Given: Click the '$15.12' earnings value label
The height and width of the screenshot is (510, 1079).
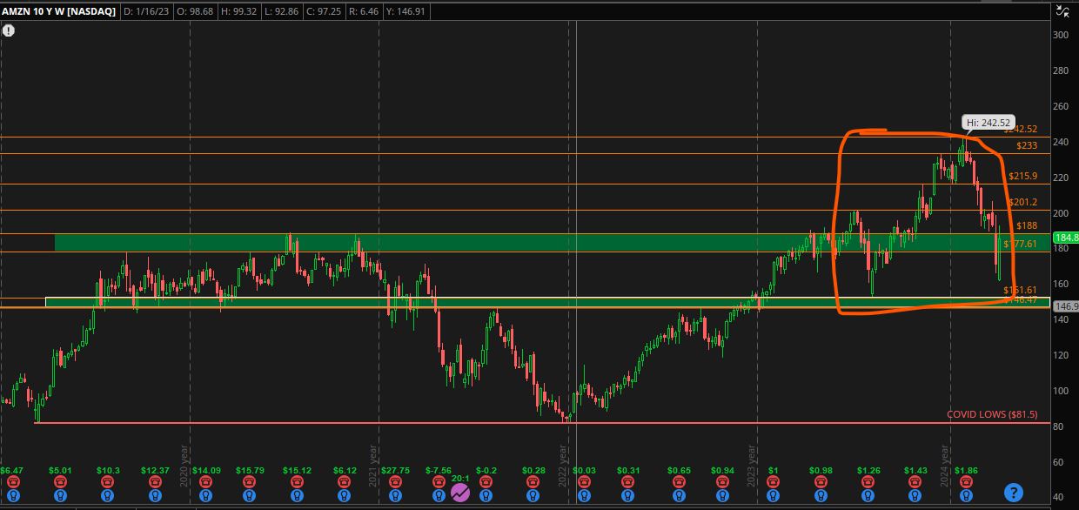Looking at the screenshot, I should point(297,470).
